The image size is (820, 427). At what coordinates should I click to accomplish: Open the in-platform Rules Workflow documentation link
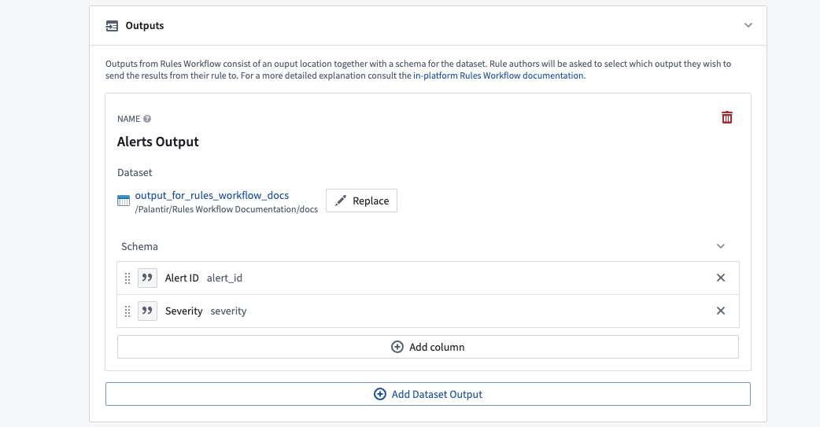(x=498, y=75)
